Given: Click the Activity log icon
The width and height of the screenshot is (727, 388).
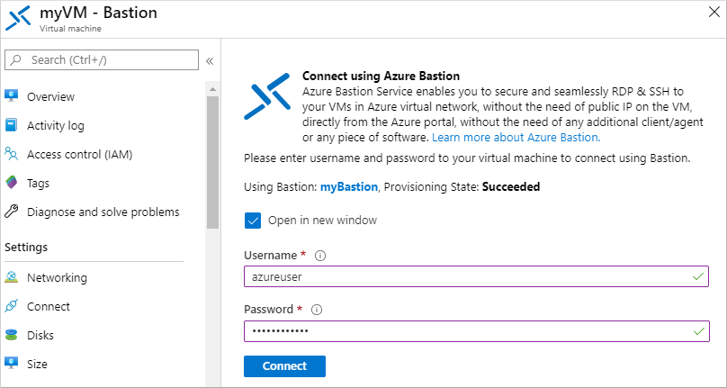Looking at the screenshot, I should click(x=11, y=125).
